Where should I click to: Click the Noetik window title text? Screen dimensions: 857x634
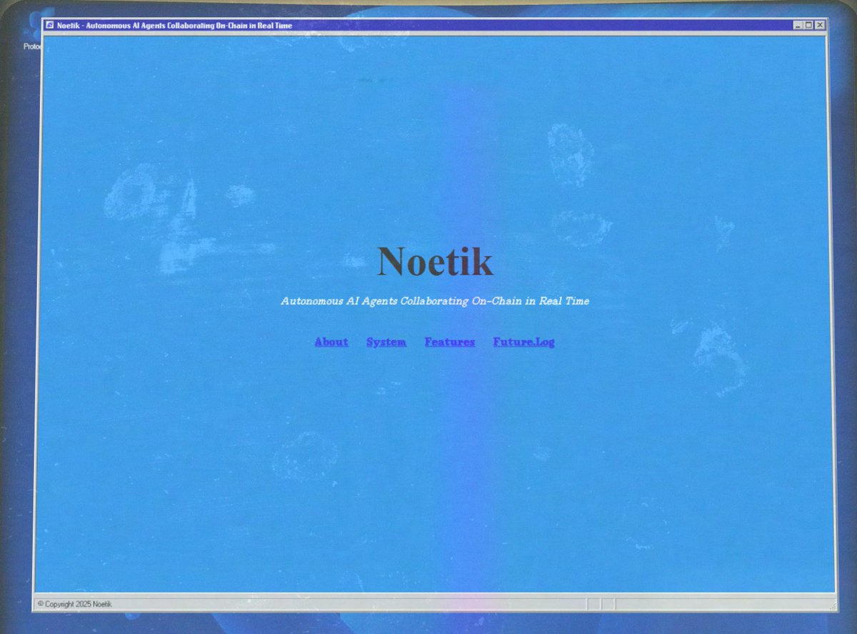(x=174, y=25)
